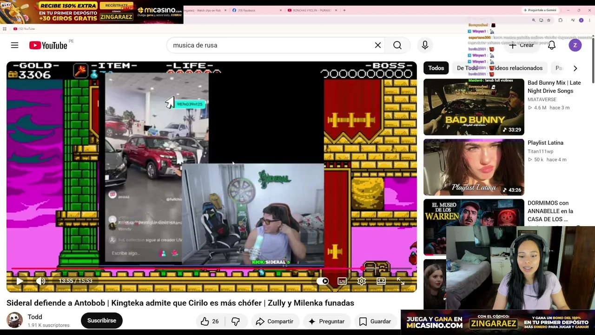Screen dimensions: 595x335
Task: Run search with the magnifier button
Action: pyautogui.click(x=397, y=45)
